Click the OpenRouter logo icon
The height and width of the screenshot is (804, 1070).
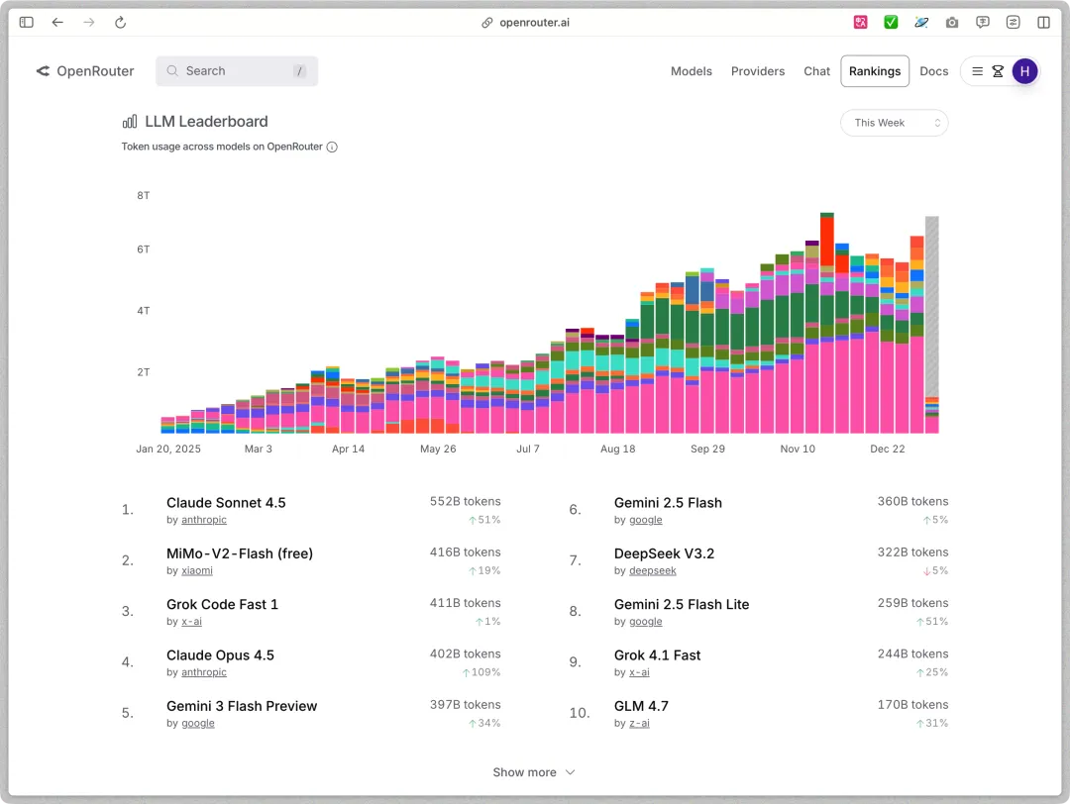43,71
